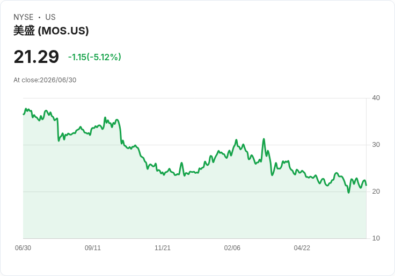Click the chart's rightmost endpoint of line
395x276 pixels.
pos(366,186)
